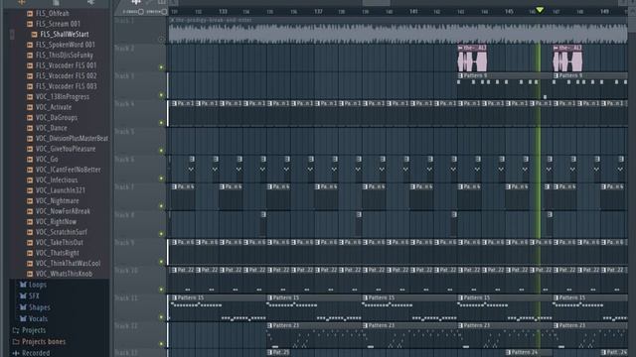Click the FLS_ThisDjIsSoFunky sample icon

tap(30, 56)
